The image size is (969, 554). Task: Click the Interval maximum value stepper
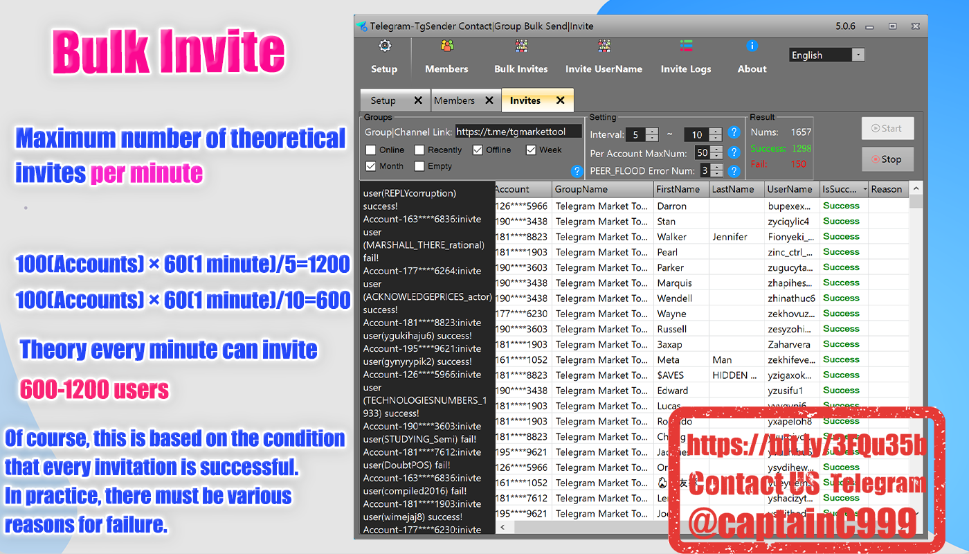(x=716, y=134)
